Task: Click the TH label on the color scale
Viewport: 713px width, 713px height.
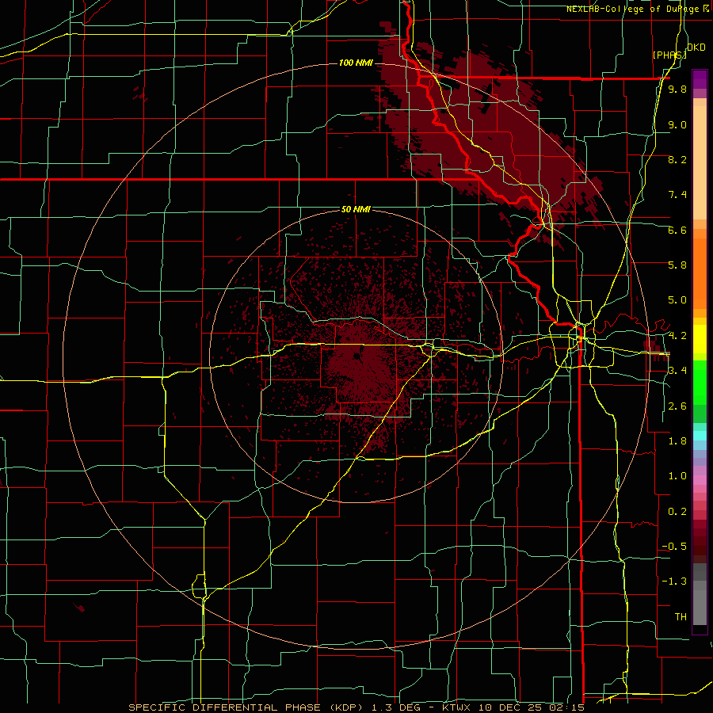Action: tap(681, 617)
